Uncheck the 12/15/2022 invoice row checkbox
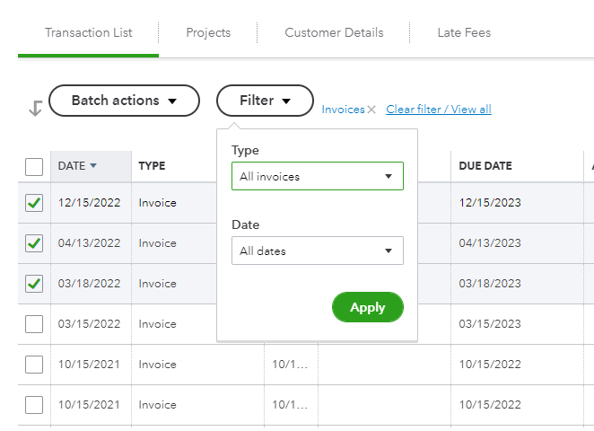Screen dimensions: 594x431 pyautogui.click(x=34, y=203)
